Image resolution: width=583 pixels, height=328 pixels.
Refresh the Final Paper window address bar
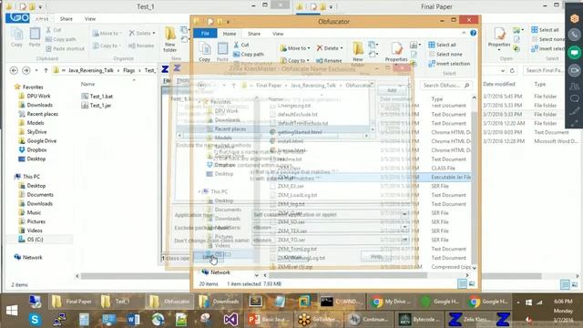click(512, 70)
